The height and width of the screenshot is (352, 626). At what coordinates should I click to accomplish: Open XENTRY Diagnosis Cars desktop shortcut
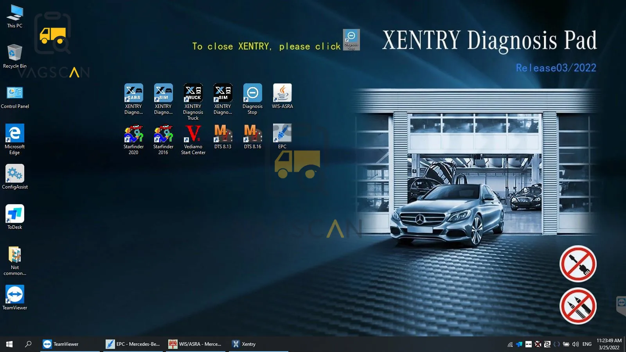pos(133,99)
